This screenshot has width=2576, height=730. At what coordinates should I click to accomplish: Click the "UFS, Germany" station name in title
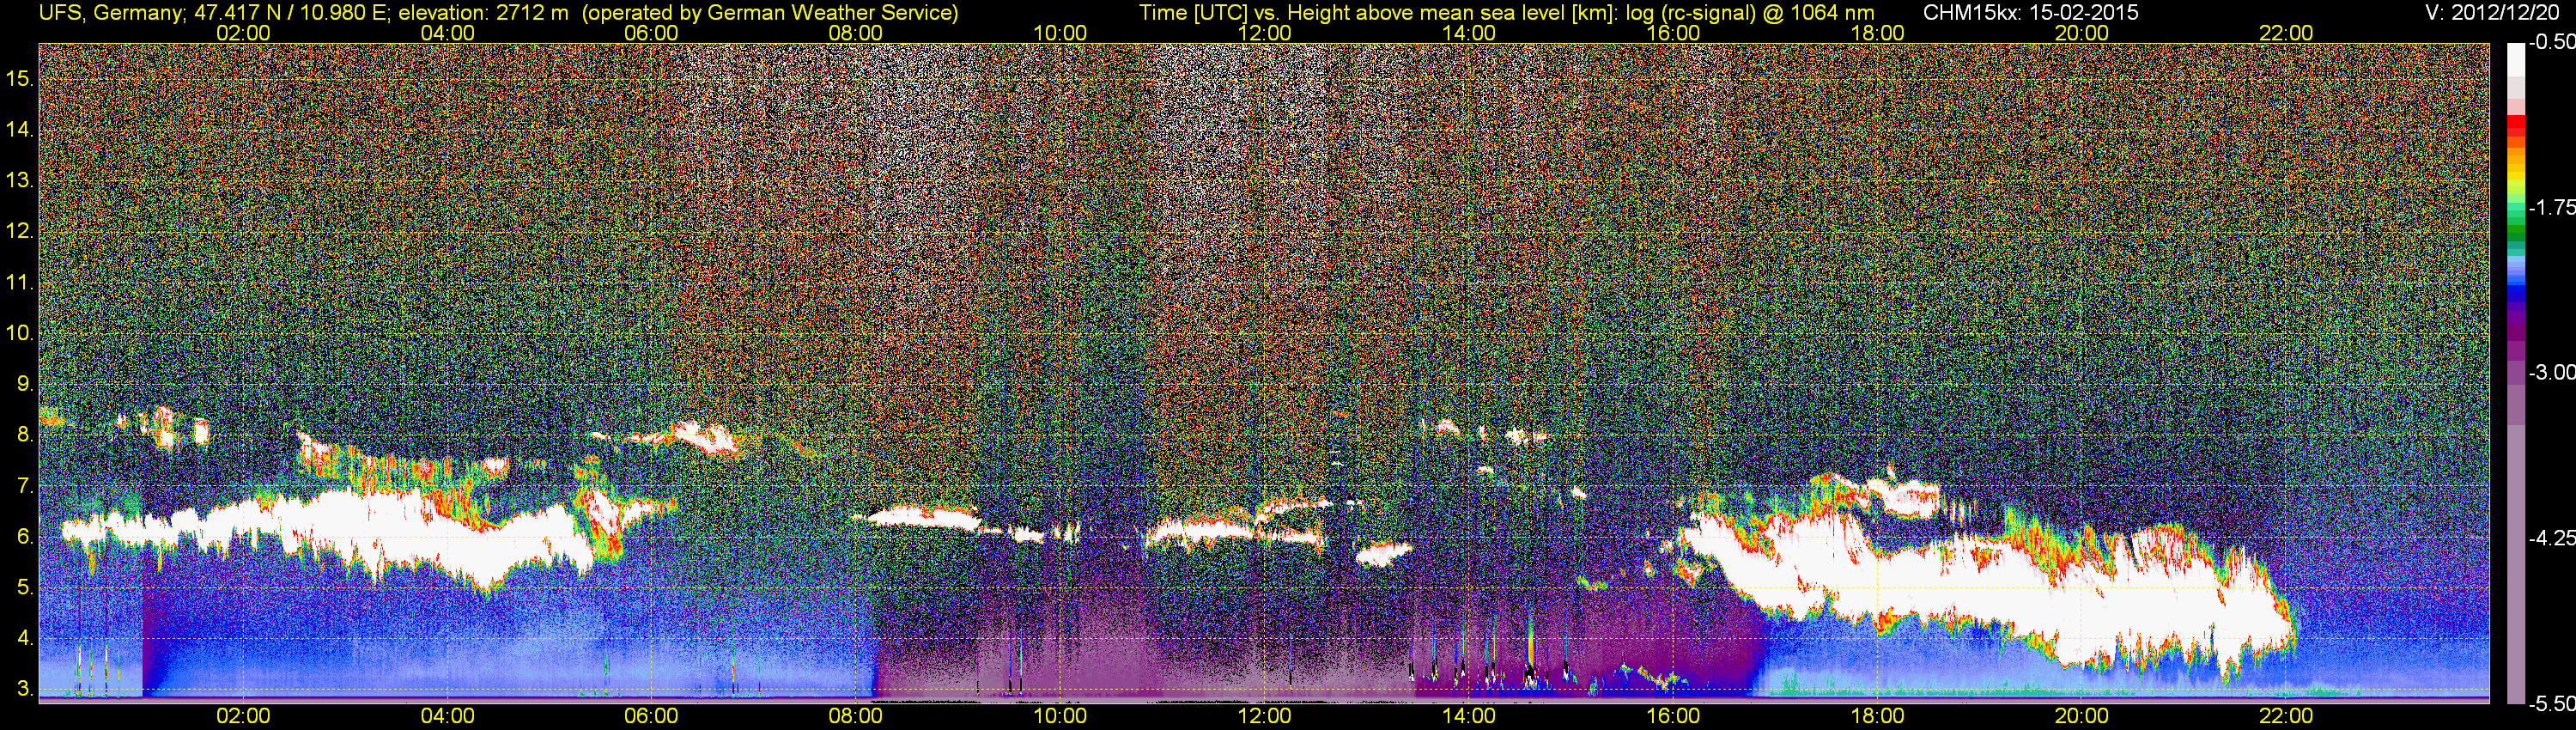[x=109, y=13]
